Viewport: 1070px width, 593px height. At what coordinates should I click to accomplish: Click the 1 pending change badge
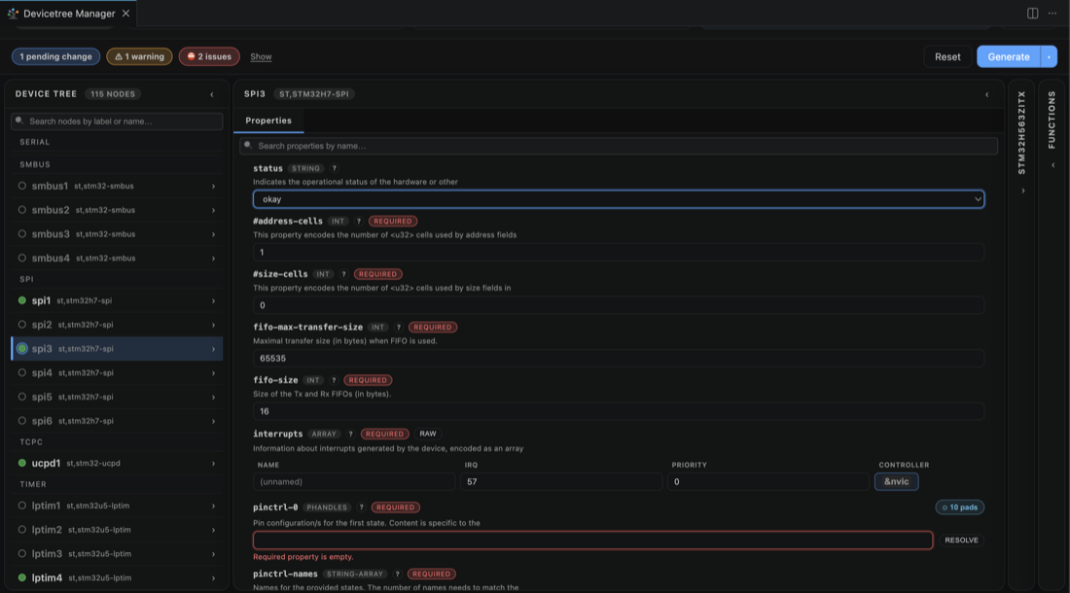pos(56,56)
